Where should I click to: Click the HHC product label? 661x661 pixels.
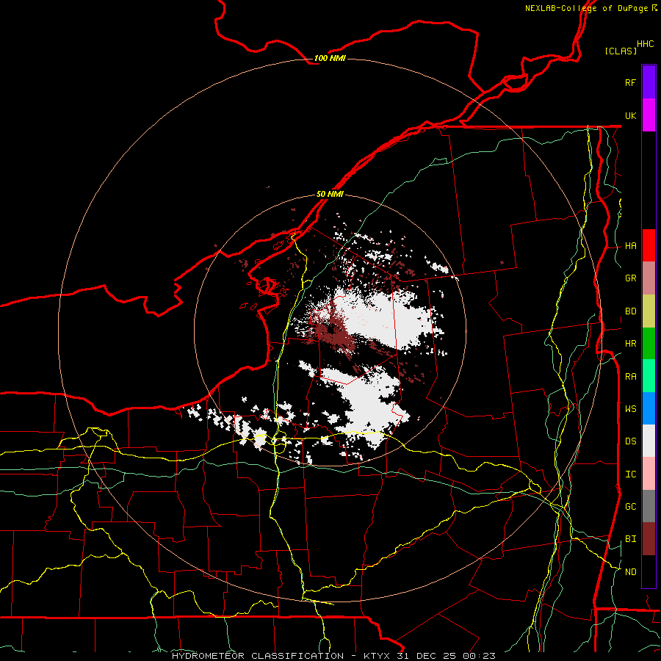(x=645, y=44)
